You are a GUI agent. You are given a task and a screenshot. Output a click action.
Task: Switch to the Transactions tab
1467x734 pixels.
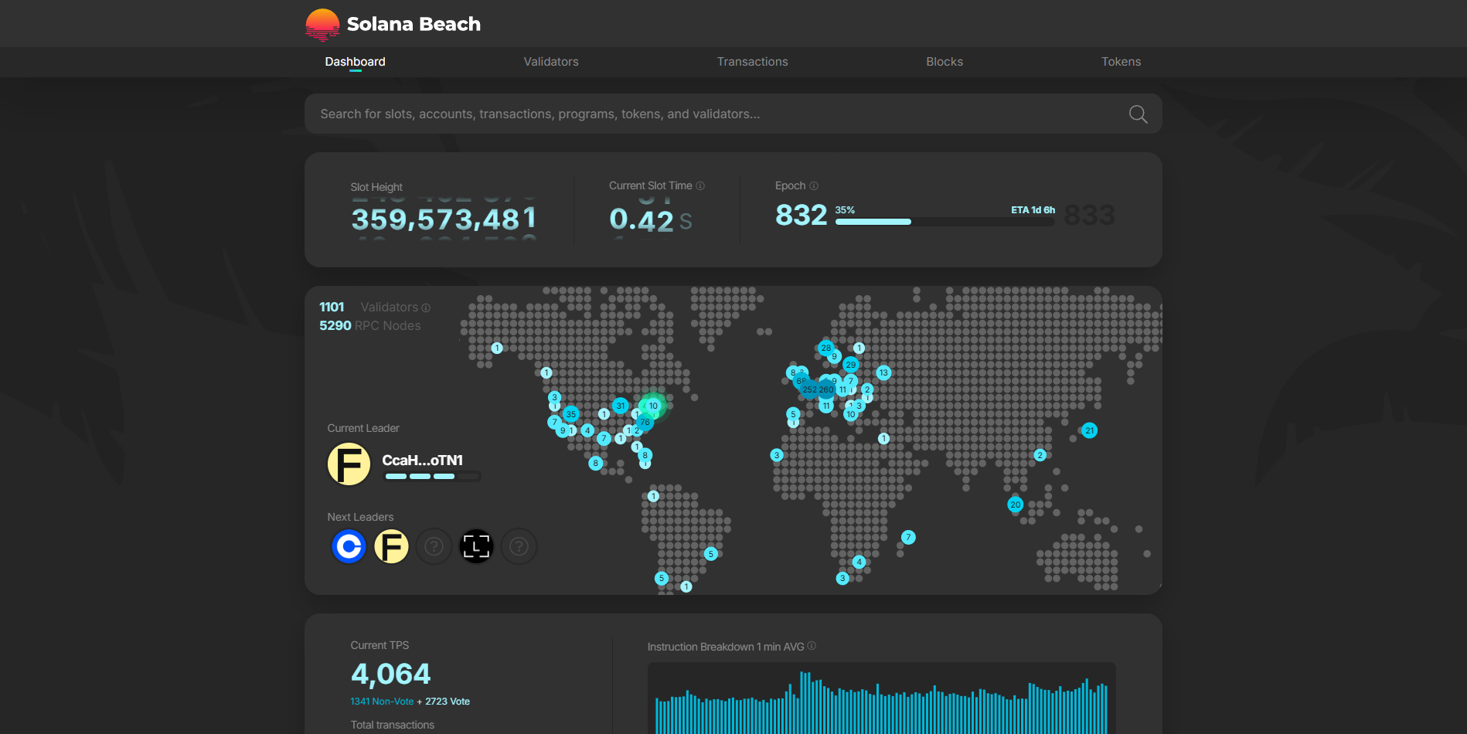pos(752,62)
